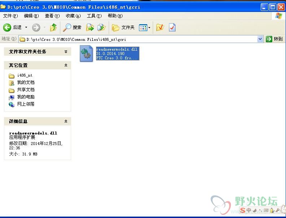
Task: Open the 帮助(H) menu
Action: point(115,16)
